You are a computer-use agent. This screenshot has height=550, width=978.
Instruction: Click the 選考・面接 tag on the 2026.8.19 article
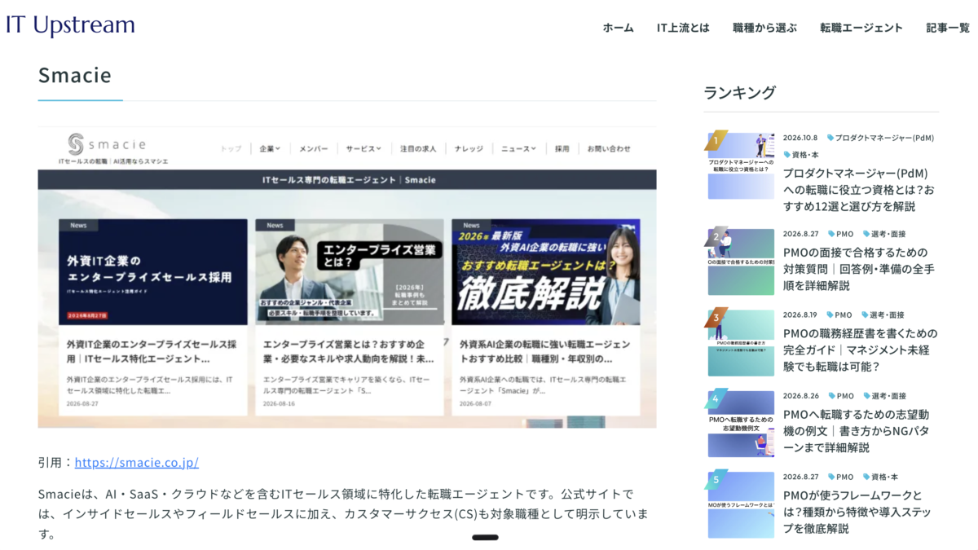(x=882, y=315)
